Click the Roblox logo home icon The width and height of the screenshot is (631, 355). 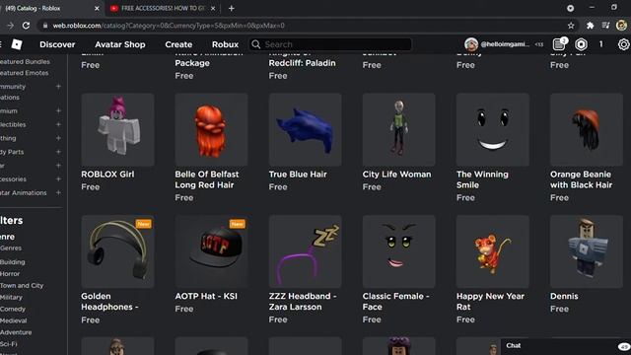17,44
